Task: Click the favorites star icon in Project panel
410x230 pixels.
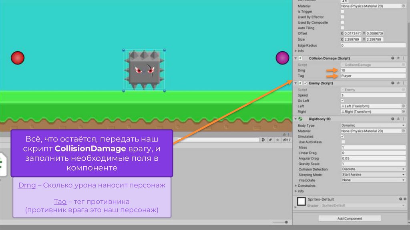Action: 277,140
